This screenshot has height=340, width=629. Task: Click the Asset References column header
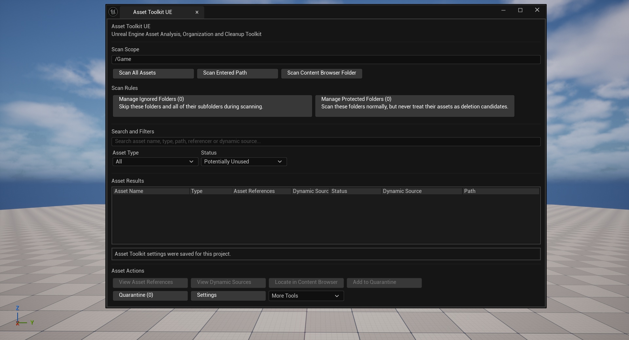point(262,191)
